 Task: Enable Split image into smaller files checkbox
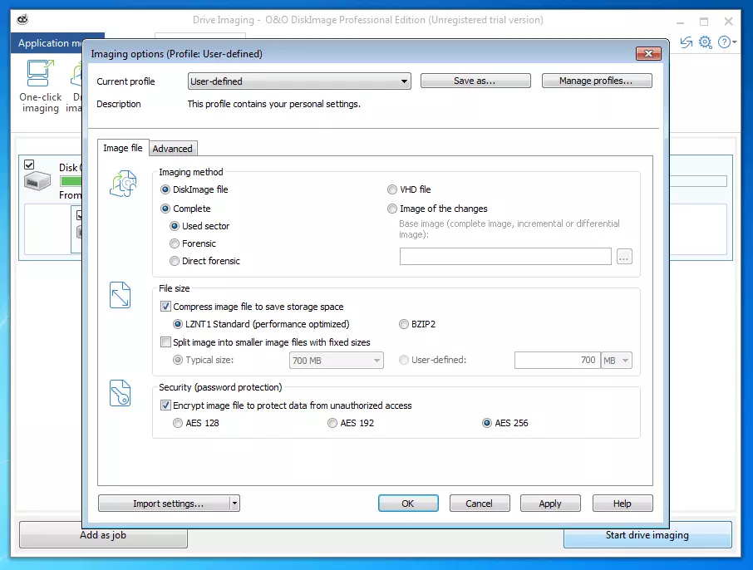click(x=165, y=342)
